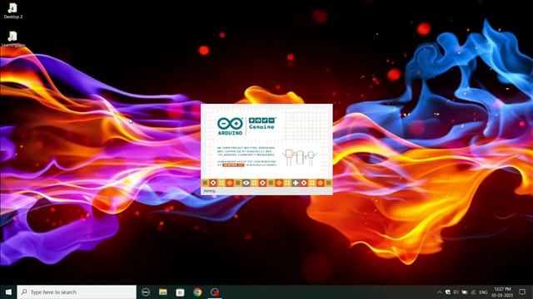The width and height of the screenshot is (533, 299).
Task: Open the Windows Start menu
Action: point(8,292)
